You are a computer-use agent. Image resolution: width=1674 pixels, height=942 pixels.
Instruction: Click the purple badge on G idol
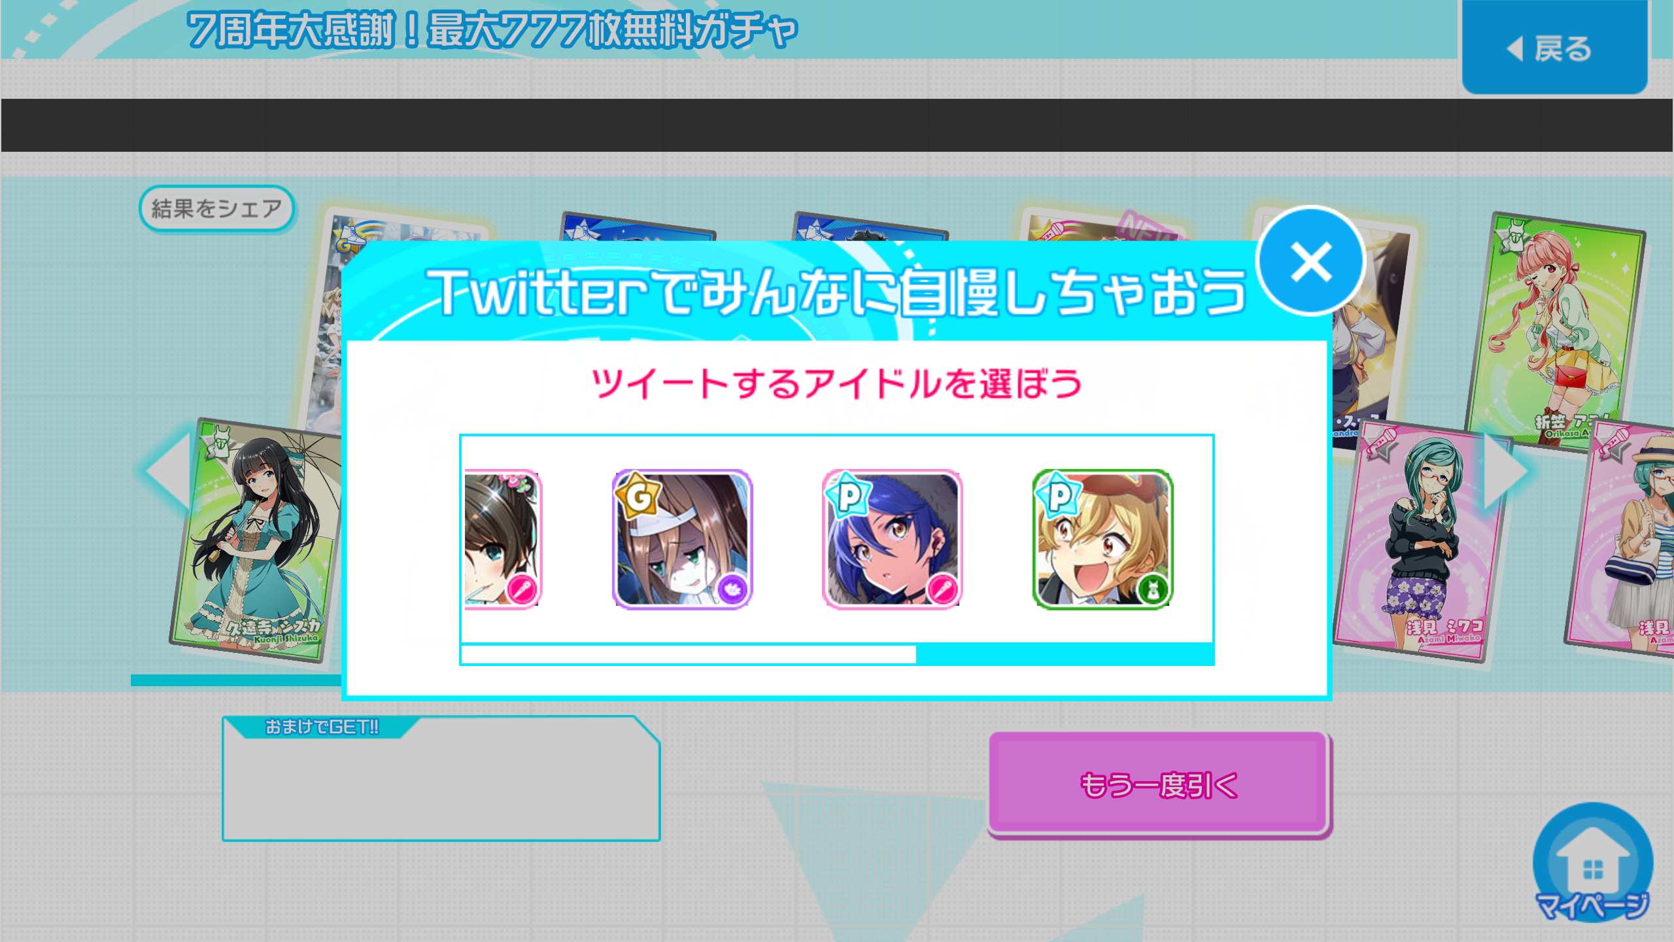(x=732, y=589)
